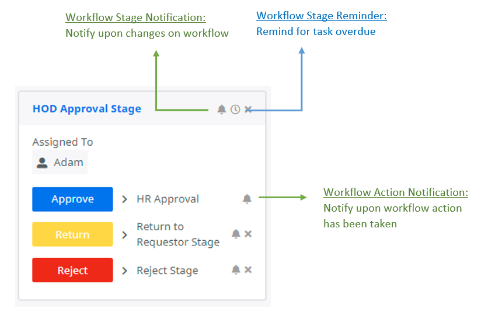Select the Return to Requestor Stage target

pos(178,234)
